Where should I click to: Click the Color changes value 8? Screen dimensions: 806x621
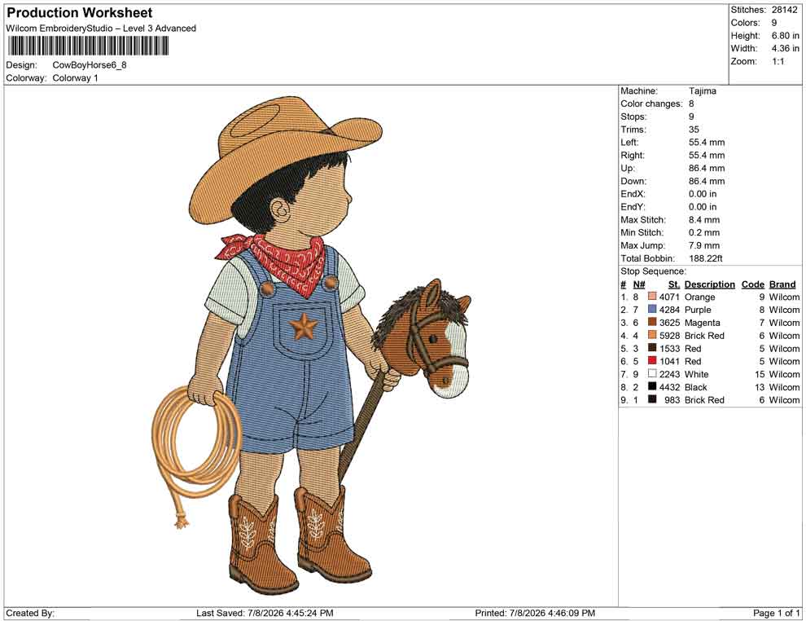pyautogui.click(x=691, y=104)
